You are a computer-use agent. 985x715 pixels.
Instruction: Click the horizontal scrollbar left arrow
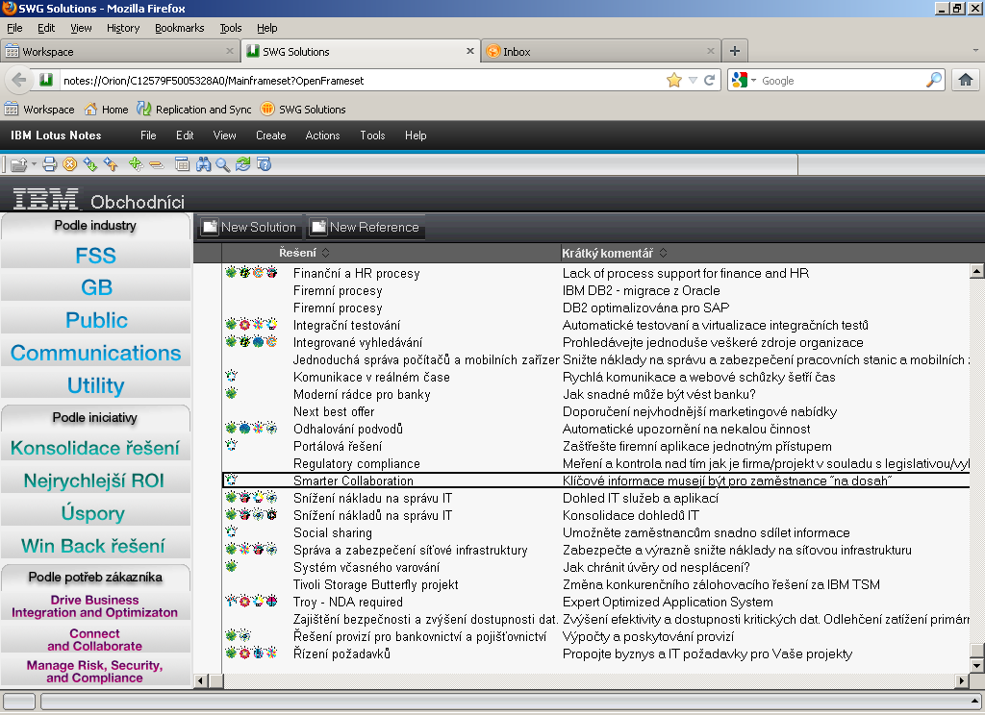(201, 680)
